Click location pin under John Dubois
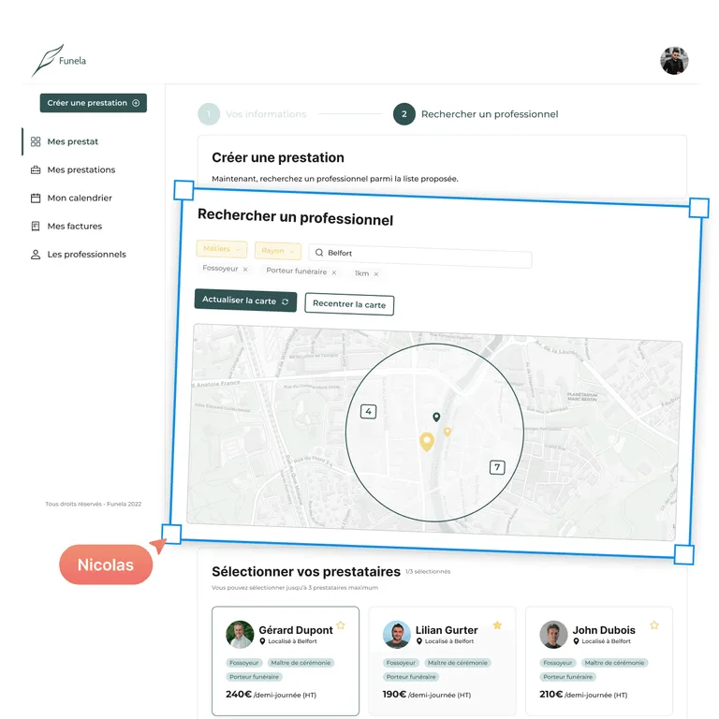 pyautogui.click(x=576, y=641)
